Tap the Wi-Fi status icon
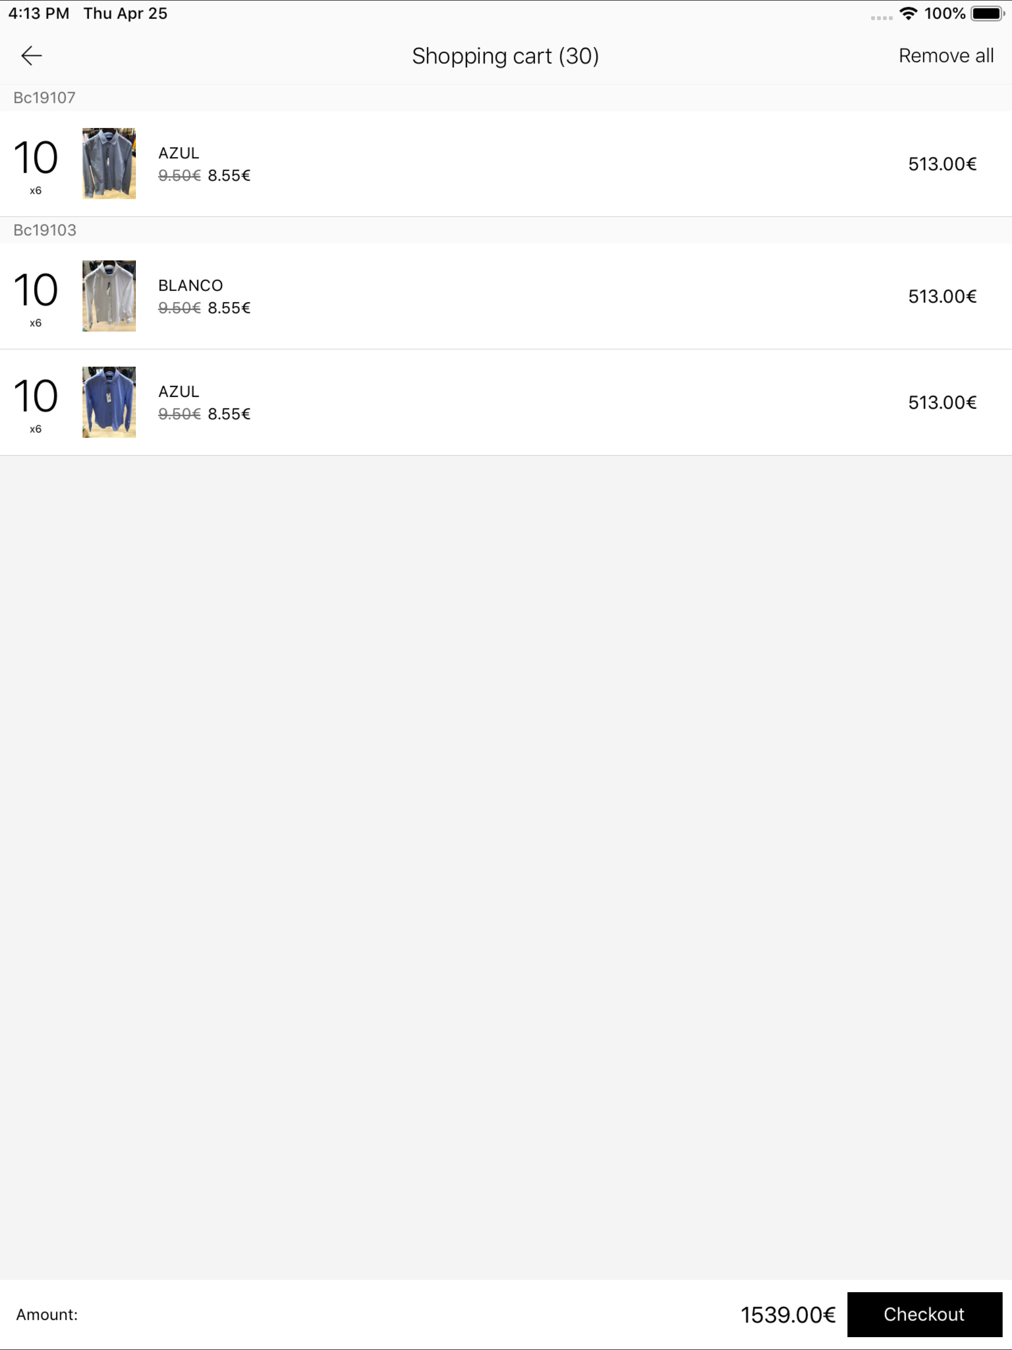This screenshot has height=1350, width=1012. [x=908, y=13]
